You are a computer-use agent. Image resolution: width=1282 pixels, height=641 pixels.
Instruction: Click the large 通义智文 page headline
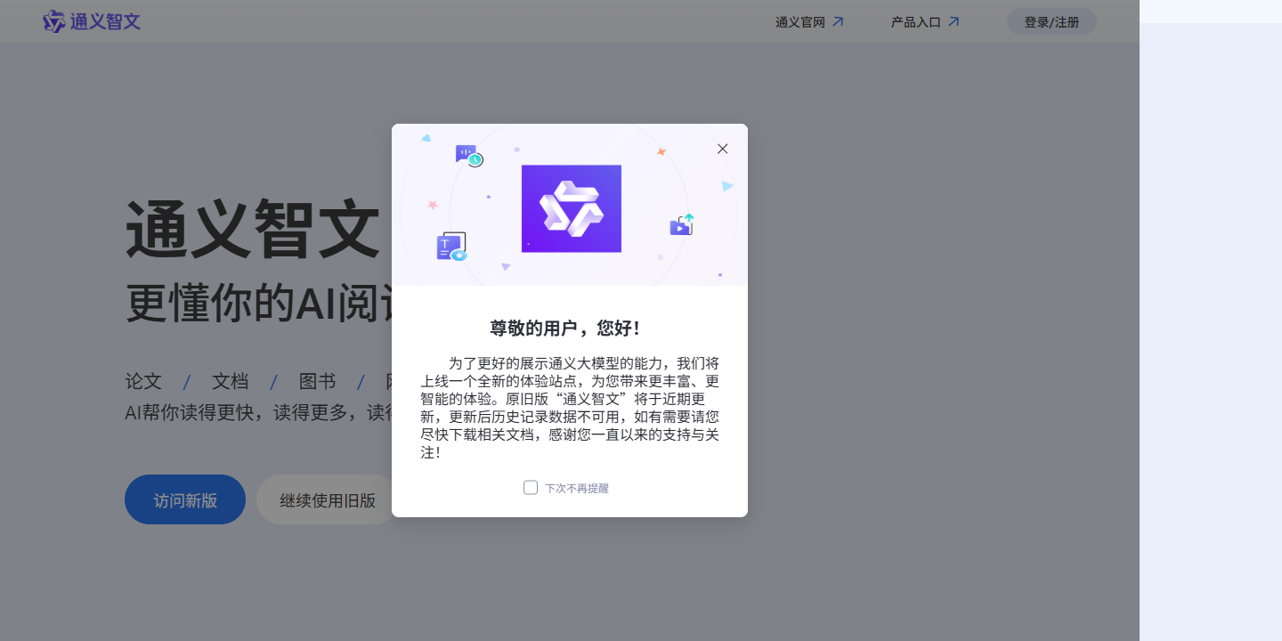click(253, 230)
